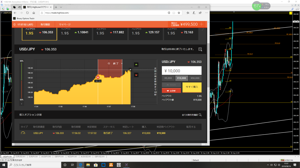300x168 pixels.
Task: Click the plus icon beside account balance
Action: coord(201,24)
